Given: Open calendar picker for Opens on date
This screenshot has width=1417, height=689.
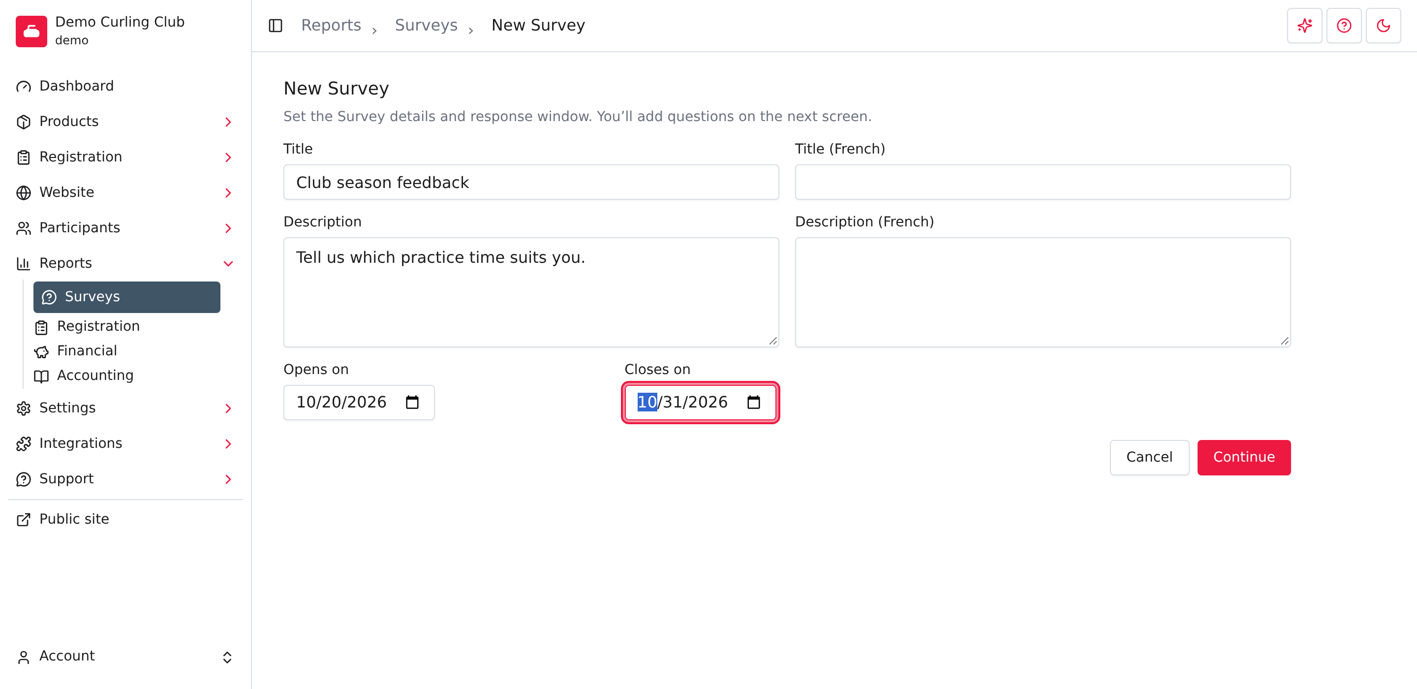Looking at the screenshot, I should coord(412,402).
